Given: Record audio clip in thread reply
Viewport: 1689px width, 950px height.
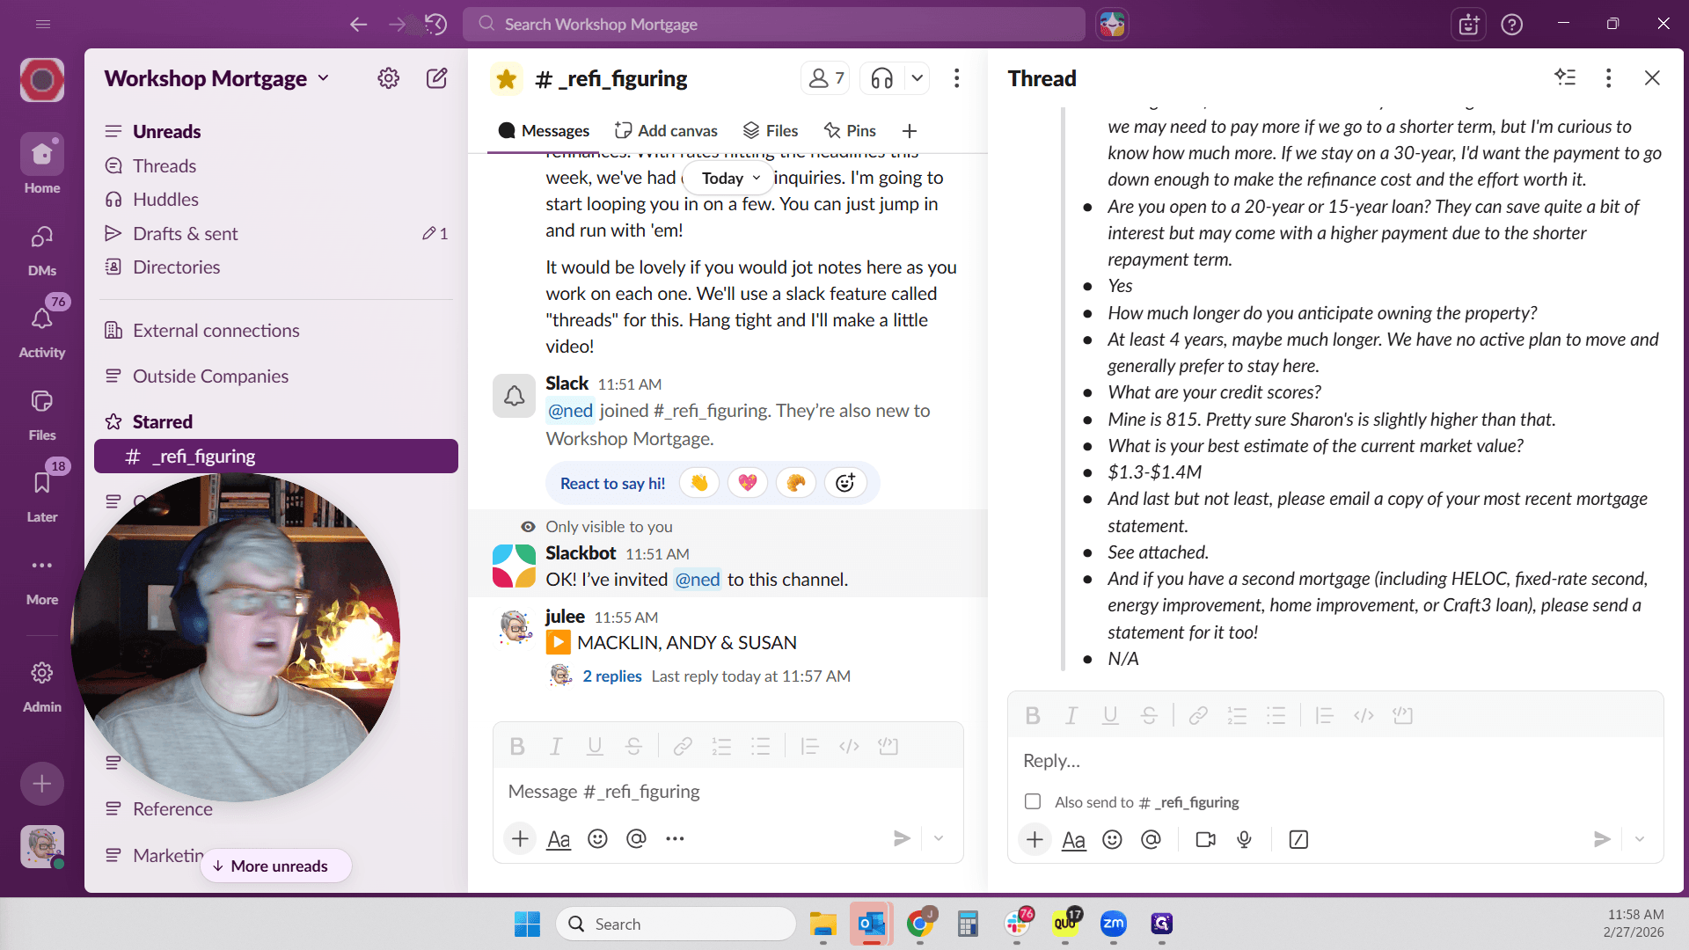Looking at the screenshot, I should coord(1244,839).
